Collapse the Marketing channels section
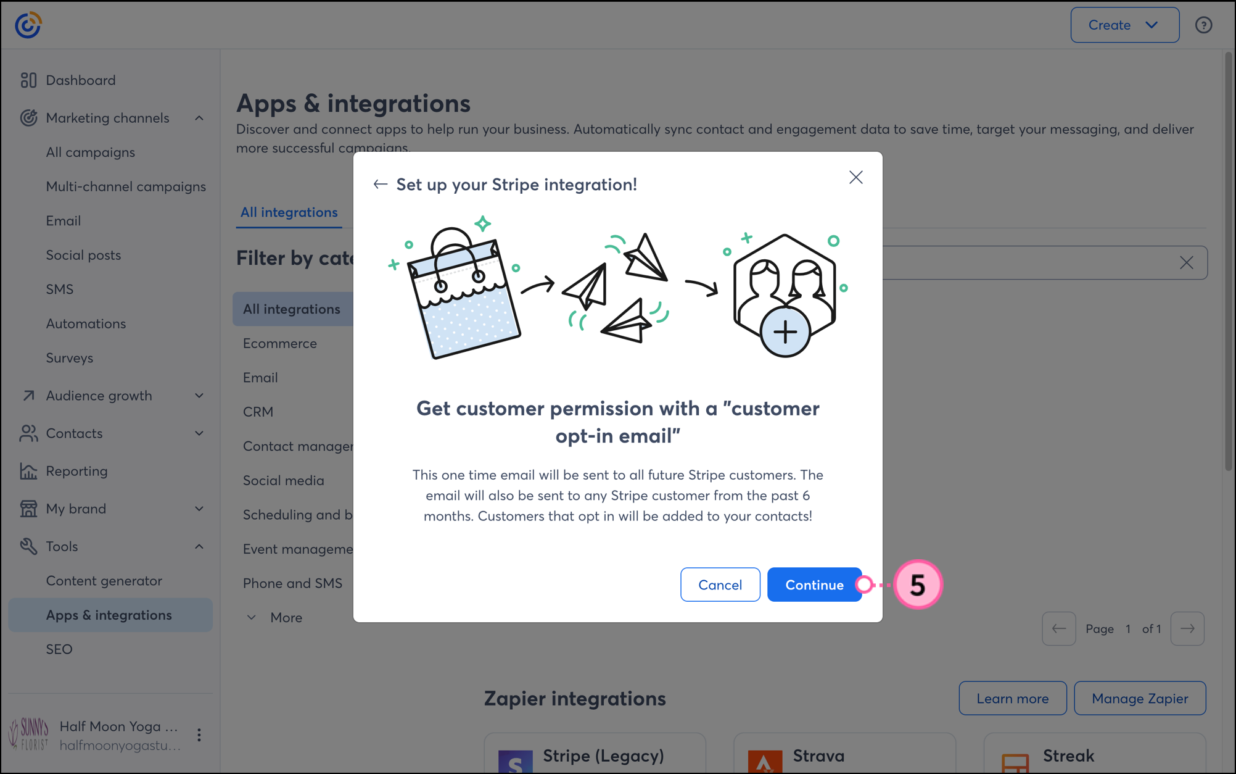The height and width of the screenshot is (774, 1236). pyautogui.click(x=199, y=118)
